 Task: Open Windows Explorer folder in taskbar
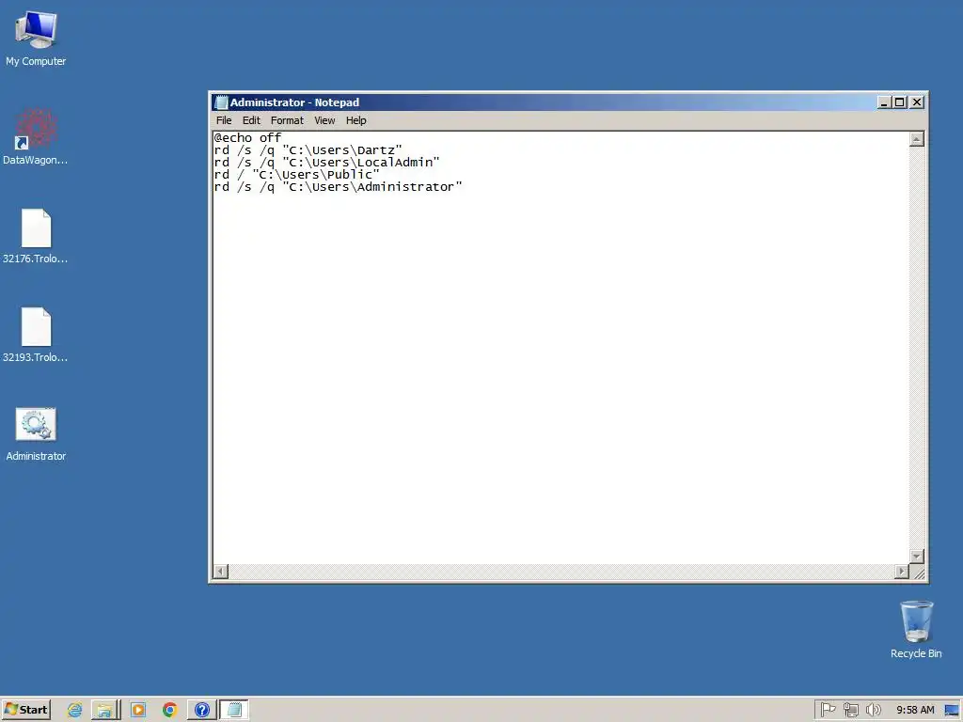click(105, 710)
